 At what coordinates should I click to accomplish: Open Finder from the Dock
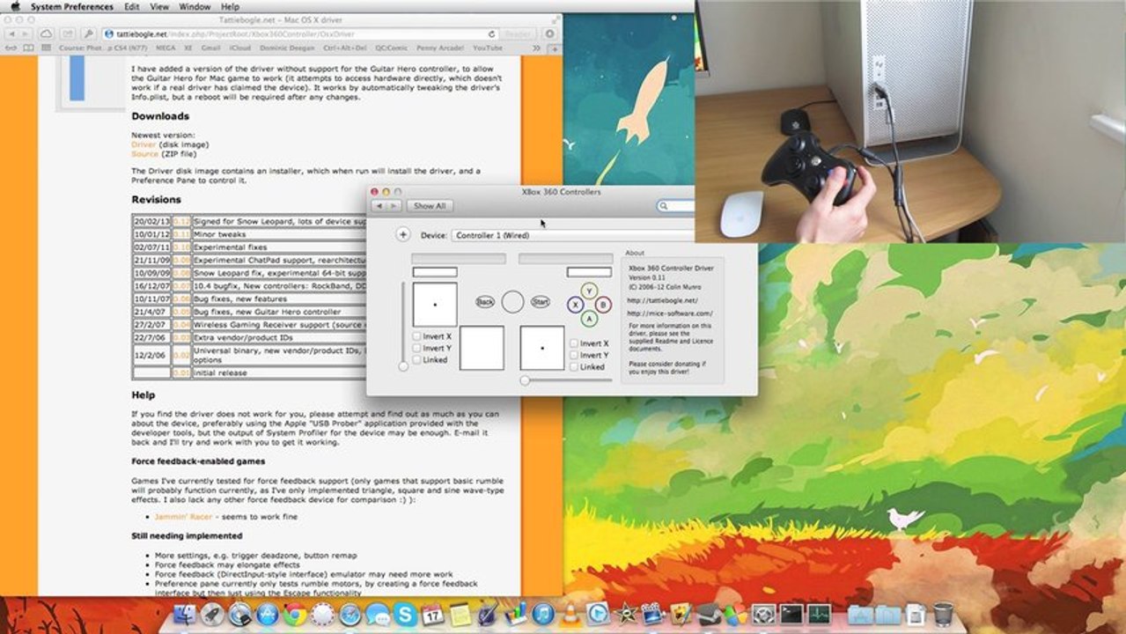[185, 614]
